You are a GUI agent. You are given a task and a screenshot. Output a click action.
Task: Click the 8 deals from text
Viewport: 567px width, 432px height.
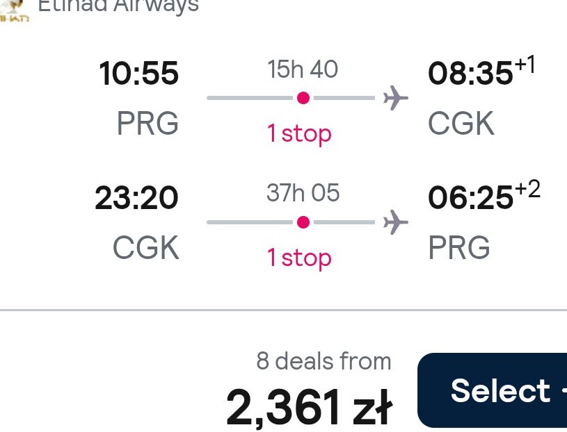pos(324,360)
